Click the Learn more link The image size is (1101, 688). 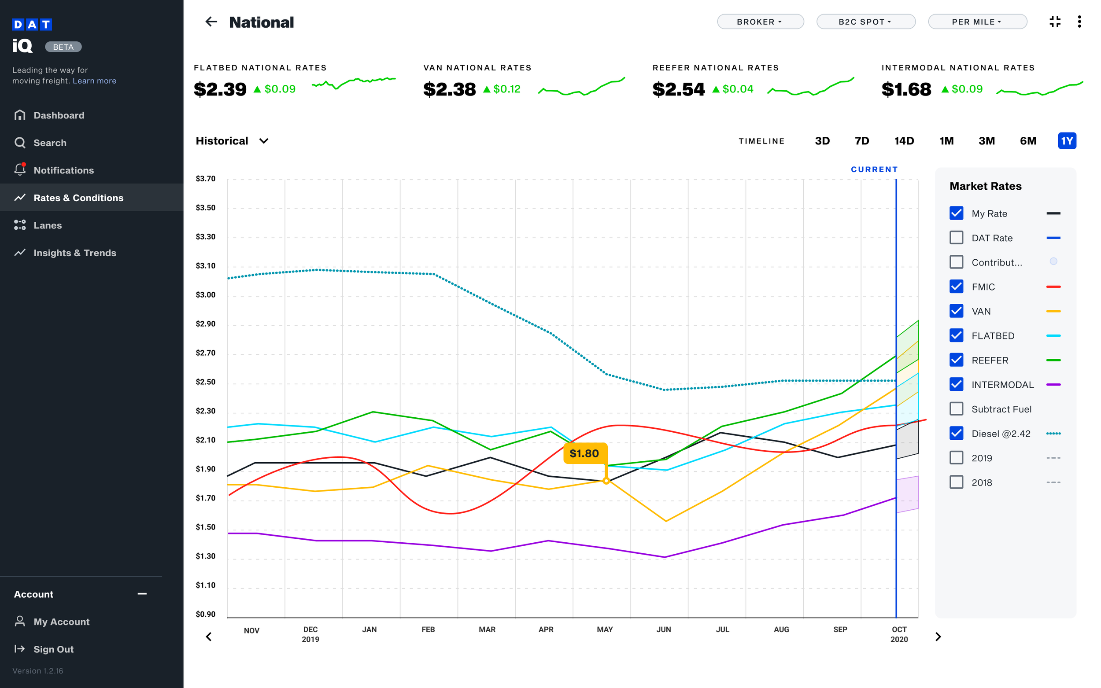tap(94, 81)
